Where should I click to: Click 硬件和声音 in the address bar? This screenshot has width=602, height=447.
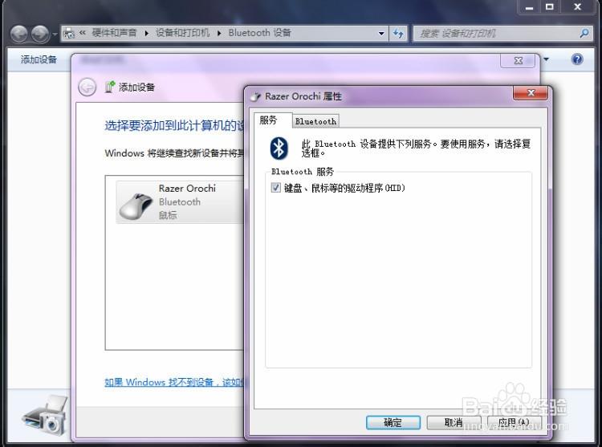pos(115,33)
